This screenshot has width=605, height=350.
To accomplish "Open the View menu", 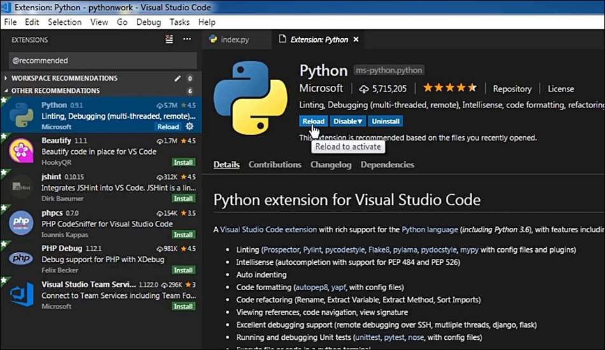I will 99,22.
